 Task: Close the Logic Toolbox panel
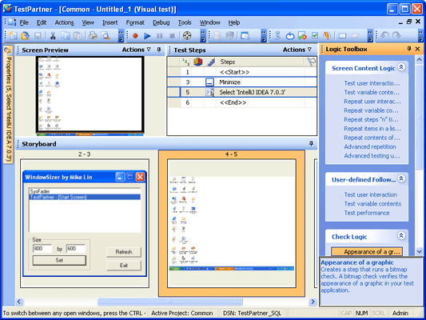point(417,49)
